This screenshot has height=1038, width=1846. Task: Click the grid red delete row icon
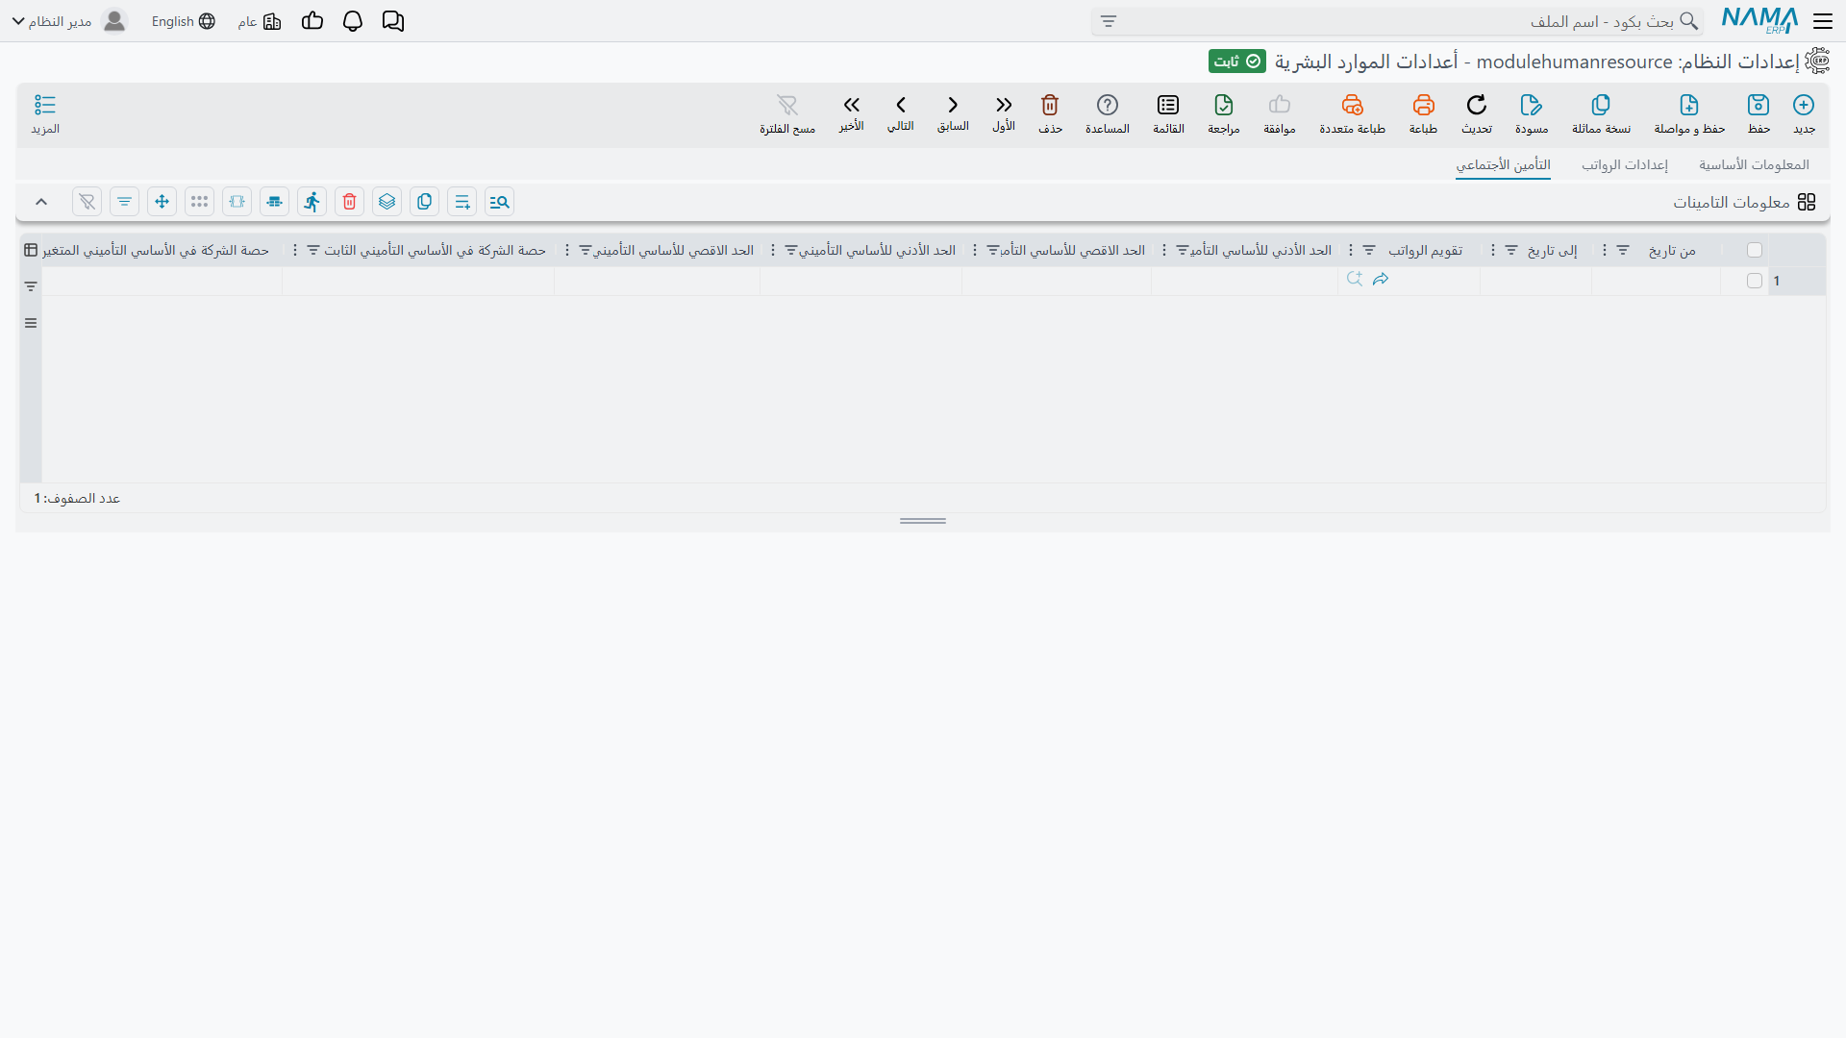350,202
